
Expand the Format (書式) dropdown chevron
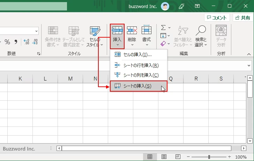pyautogui.click(x=147, y=45)
